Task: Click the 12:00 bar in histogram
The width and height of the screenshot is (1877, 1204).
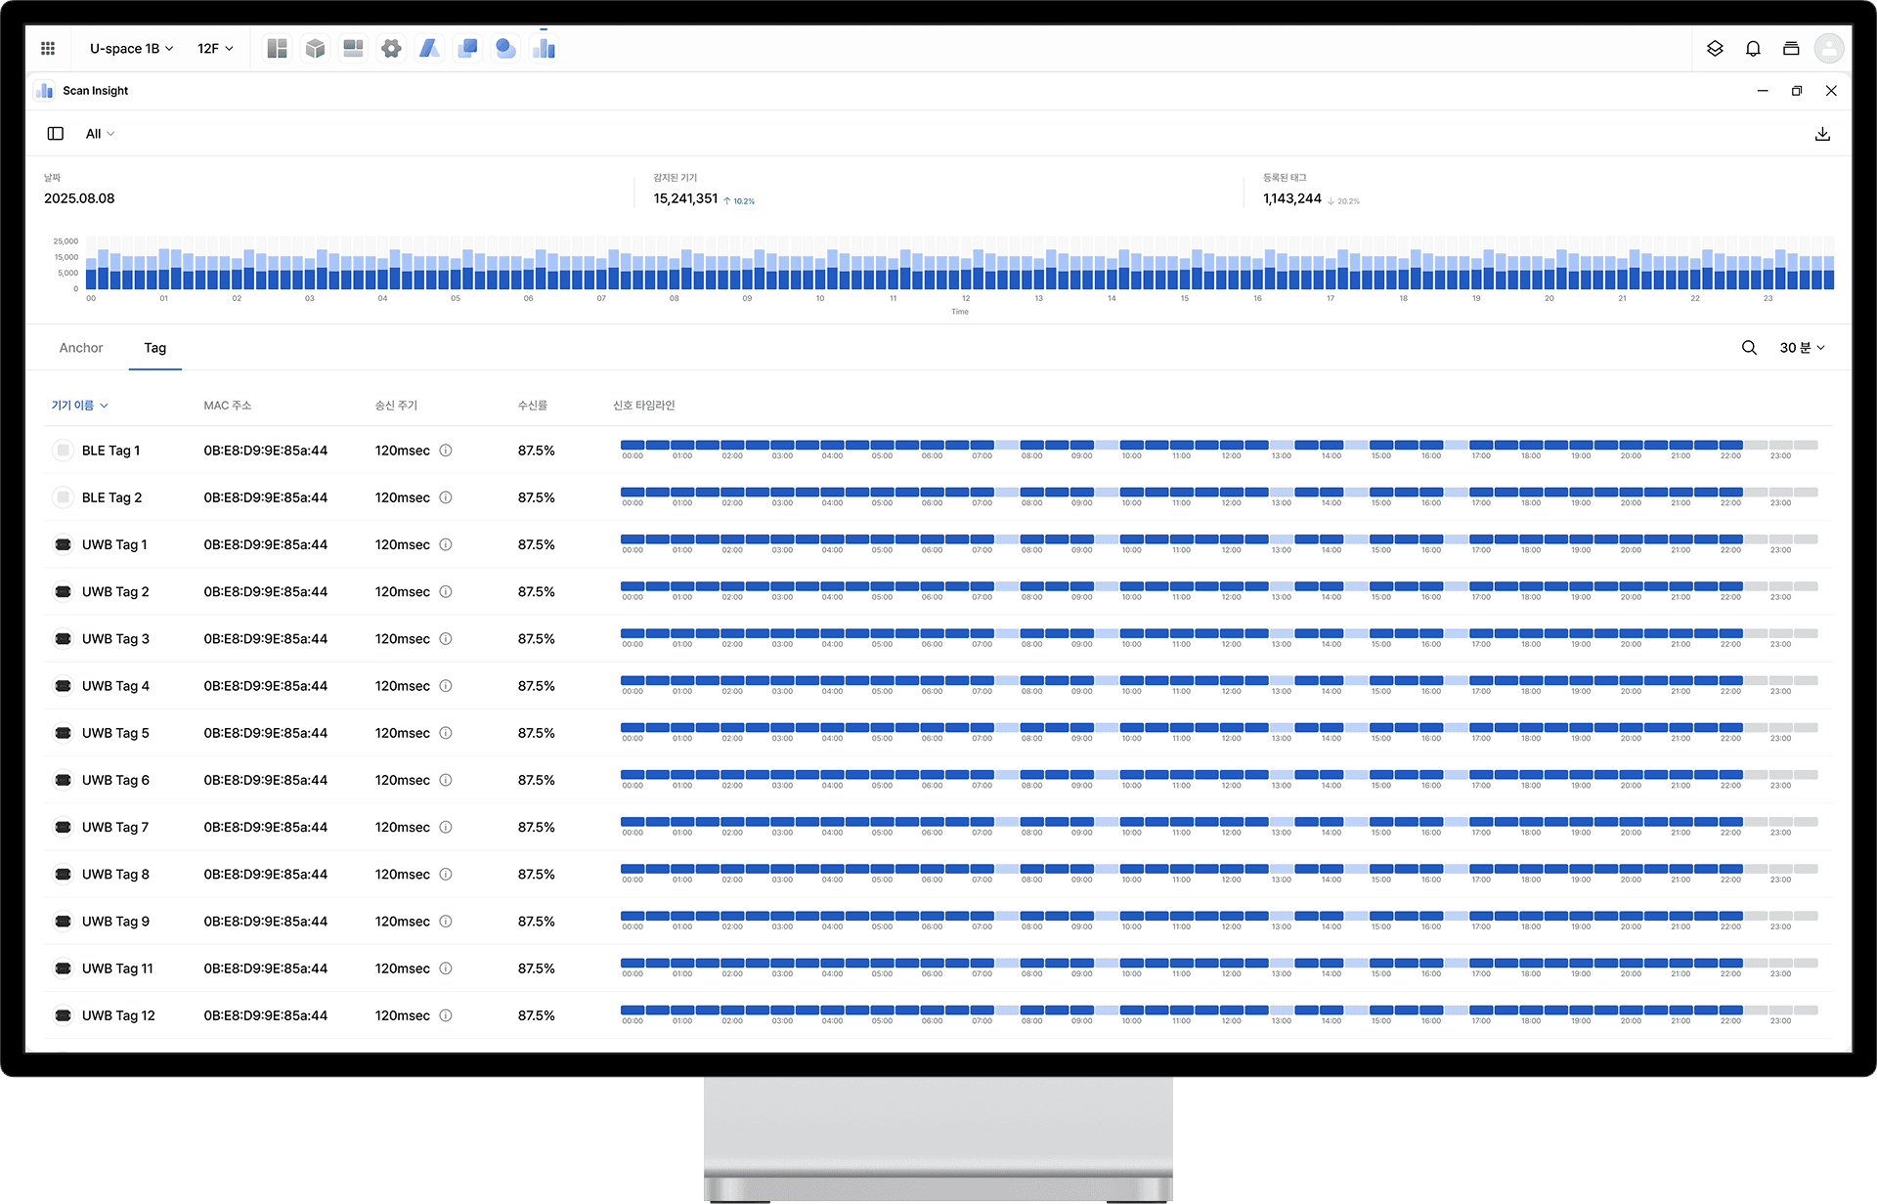Action: point(967,275)
